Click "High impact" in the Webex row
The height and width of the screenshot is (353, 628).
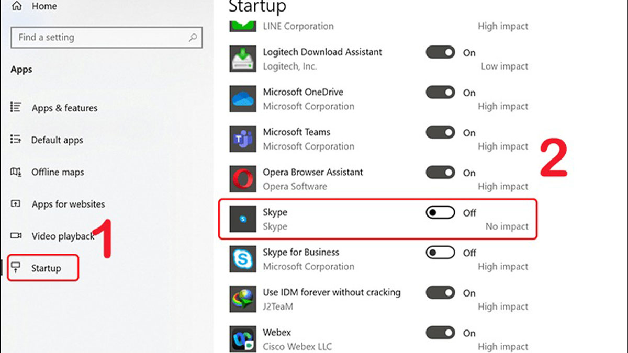(x=503, y=347)
